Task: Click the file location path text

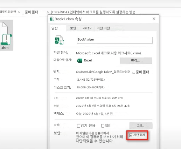Action: (112, 72)
